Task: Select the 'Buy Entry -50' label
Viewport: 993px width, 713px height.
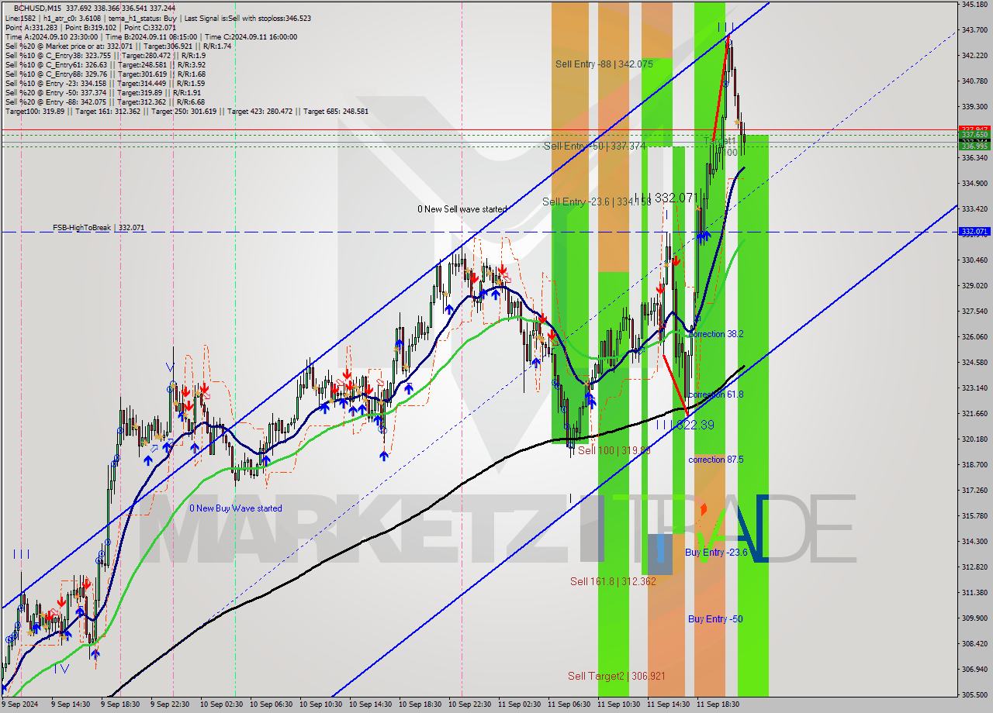Action: pos(715,619)
